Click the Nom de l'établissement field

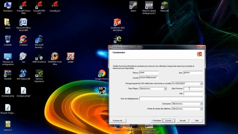(171, 99)
